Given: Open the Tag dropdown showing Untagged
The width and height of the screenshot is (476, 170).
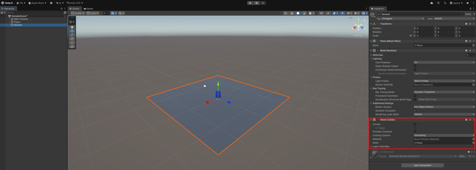Looking at the screenshot, I should [403, 19].
